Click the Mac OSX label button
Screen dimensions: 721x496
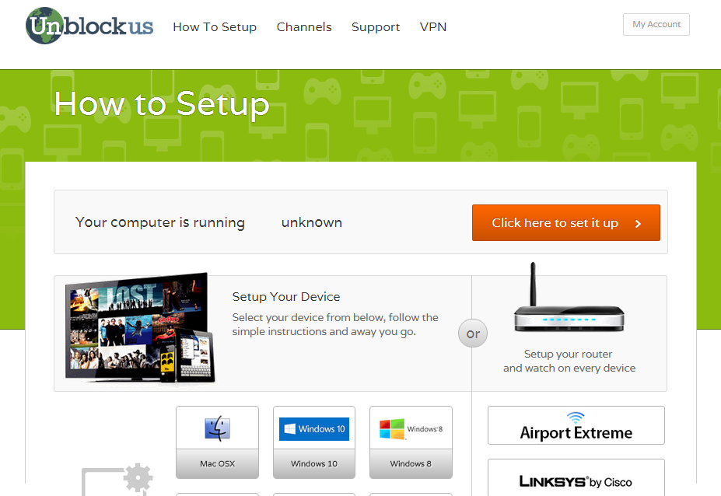tap(218, 464)
